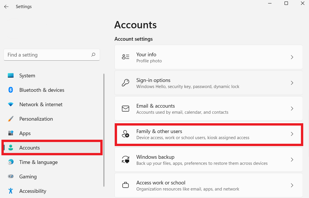The height and width of the screenshot is (198, 309).
Task: Click chevron on Windows backup row
Action: [292, 160]
